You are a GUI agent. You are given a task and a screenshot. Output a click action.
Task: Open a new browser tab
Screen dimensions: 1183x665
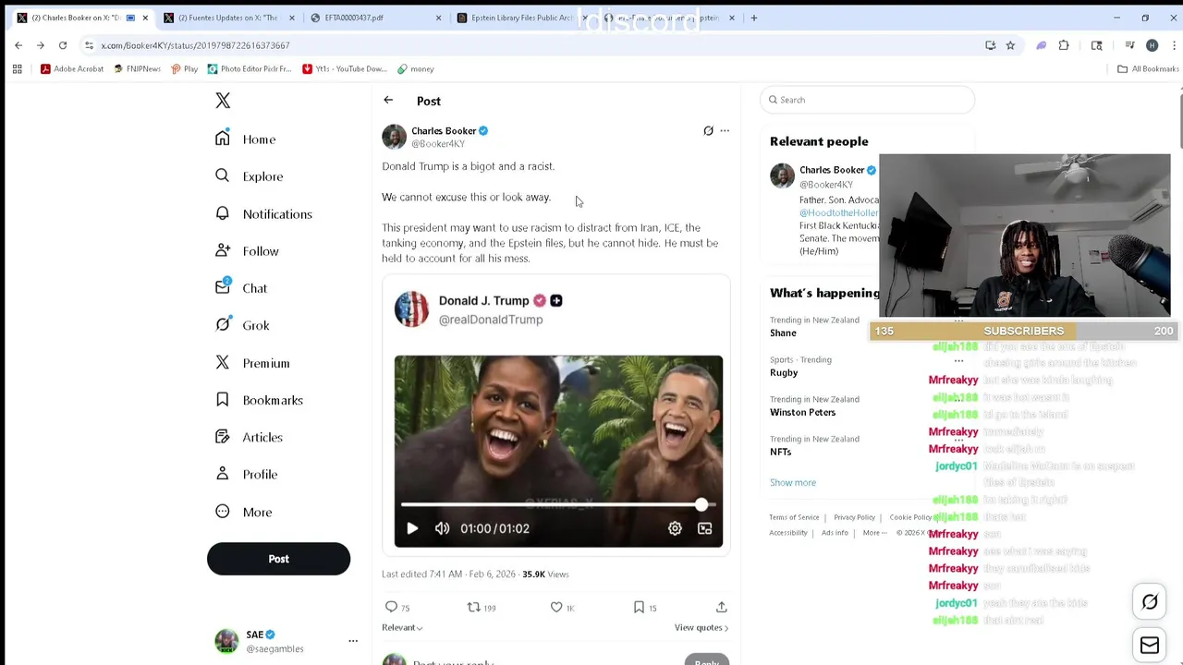[754, 18]
